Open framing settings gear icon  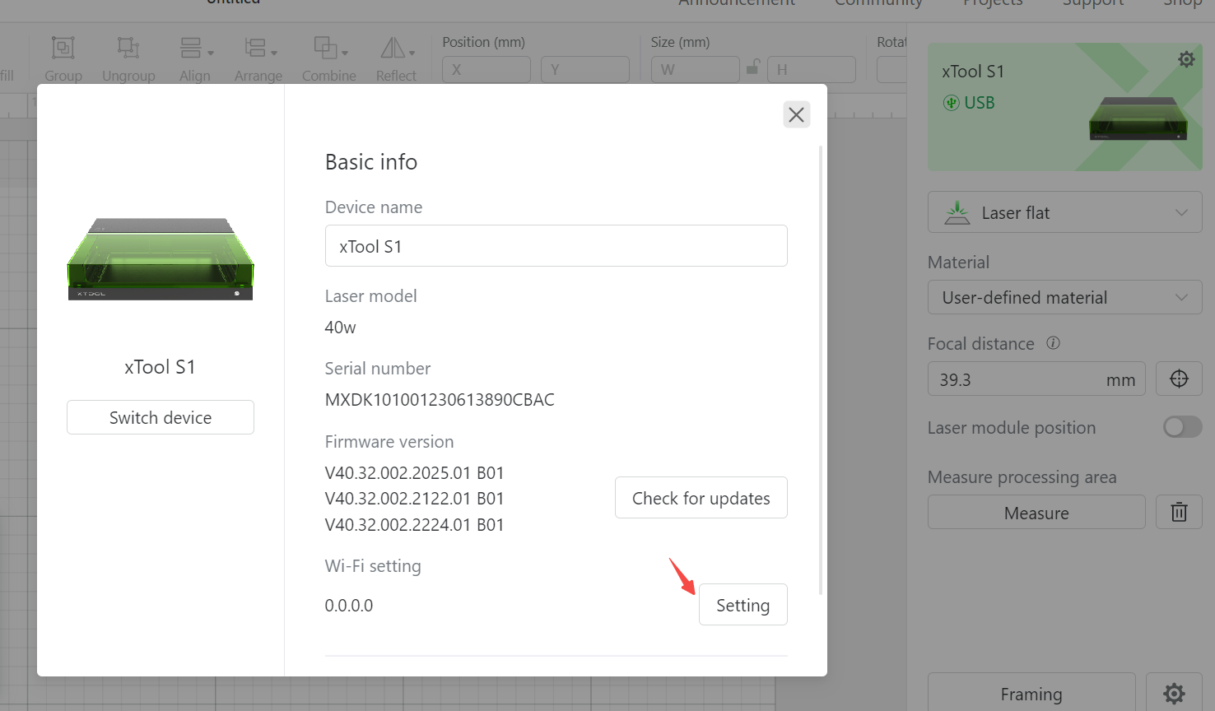(1175, 693)
